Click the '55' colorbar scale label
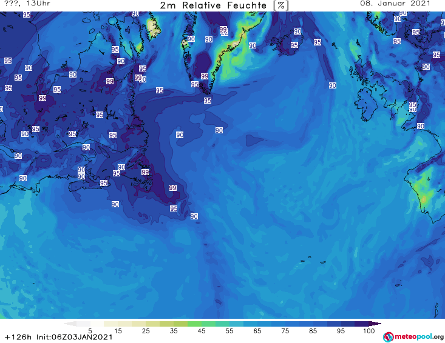Screen dimensions: 445x343 tap(229, 331)
